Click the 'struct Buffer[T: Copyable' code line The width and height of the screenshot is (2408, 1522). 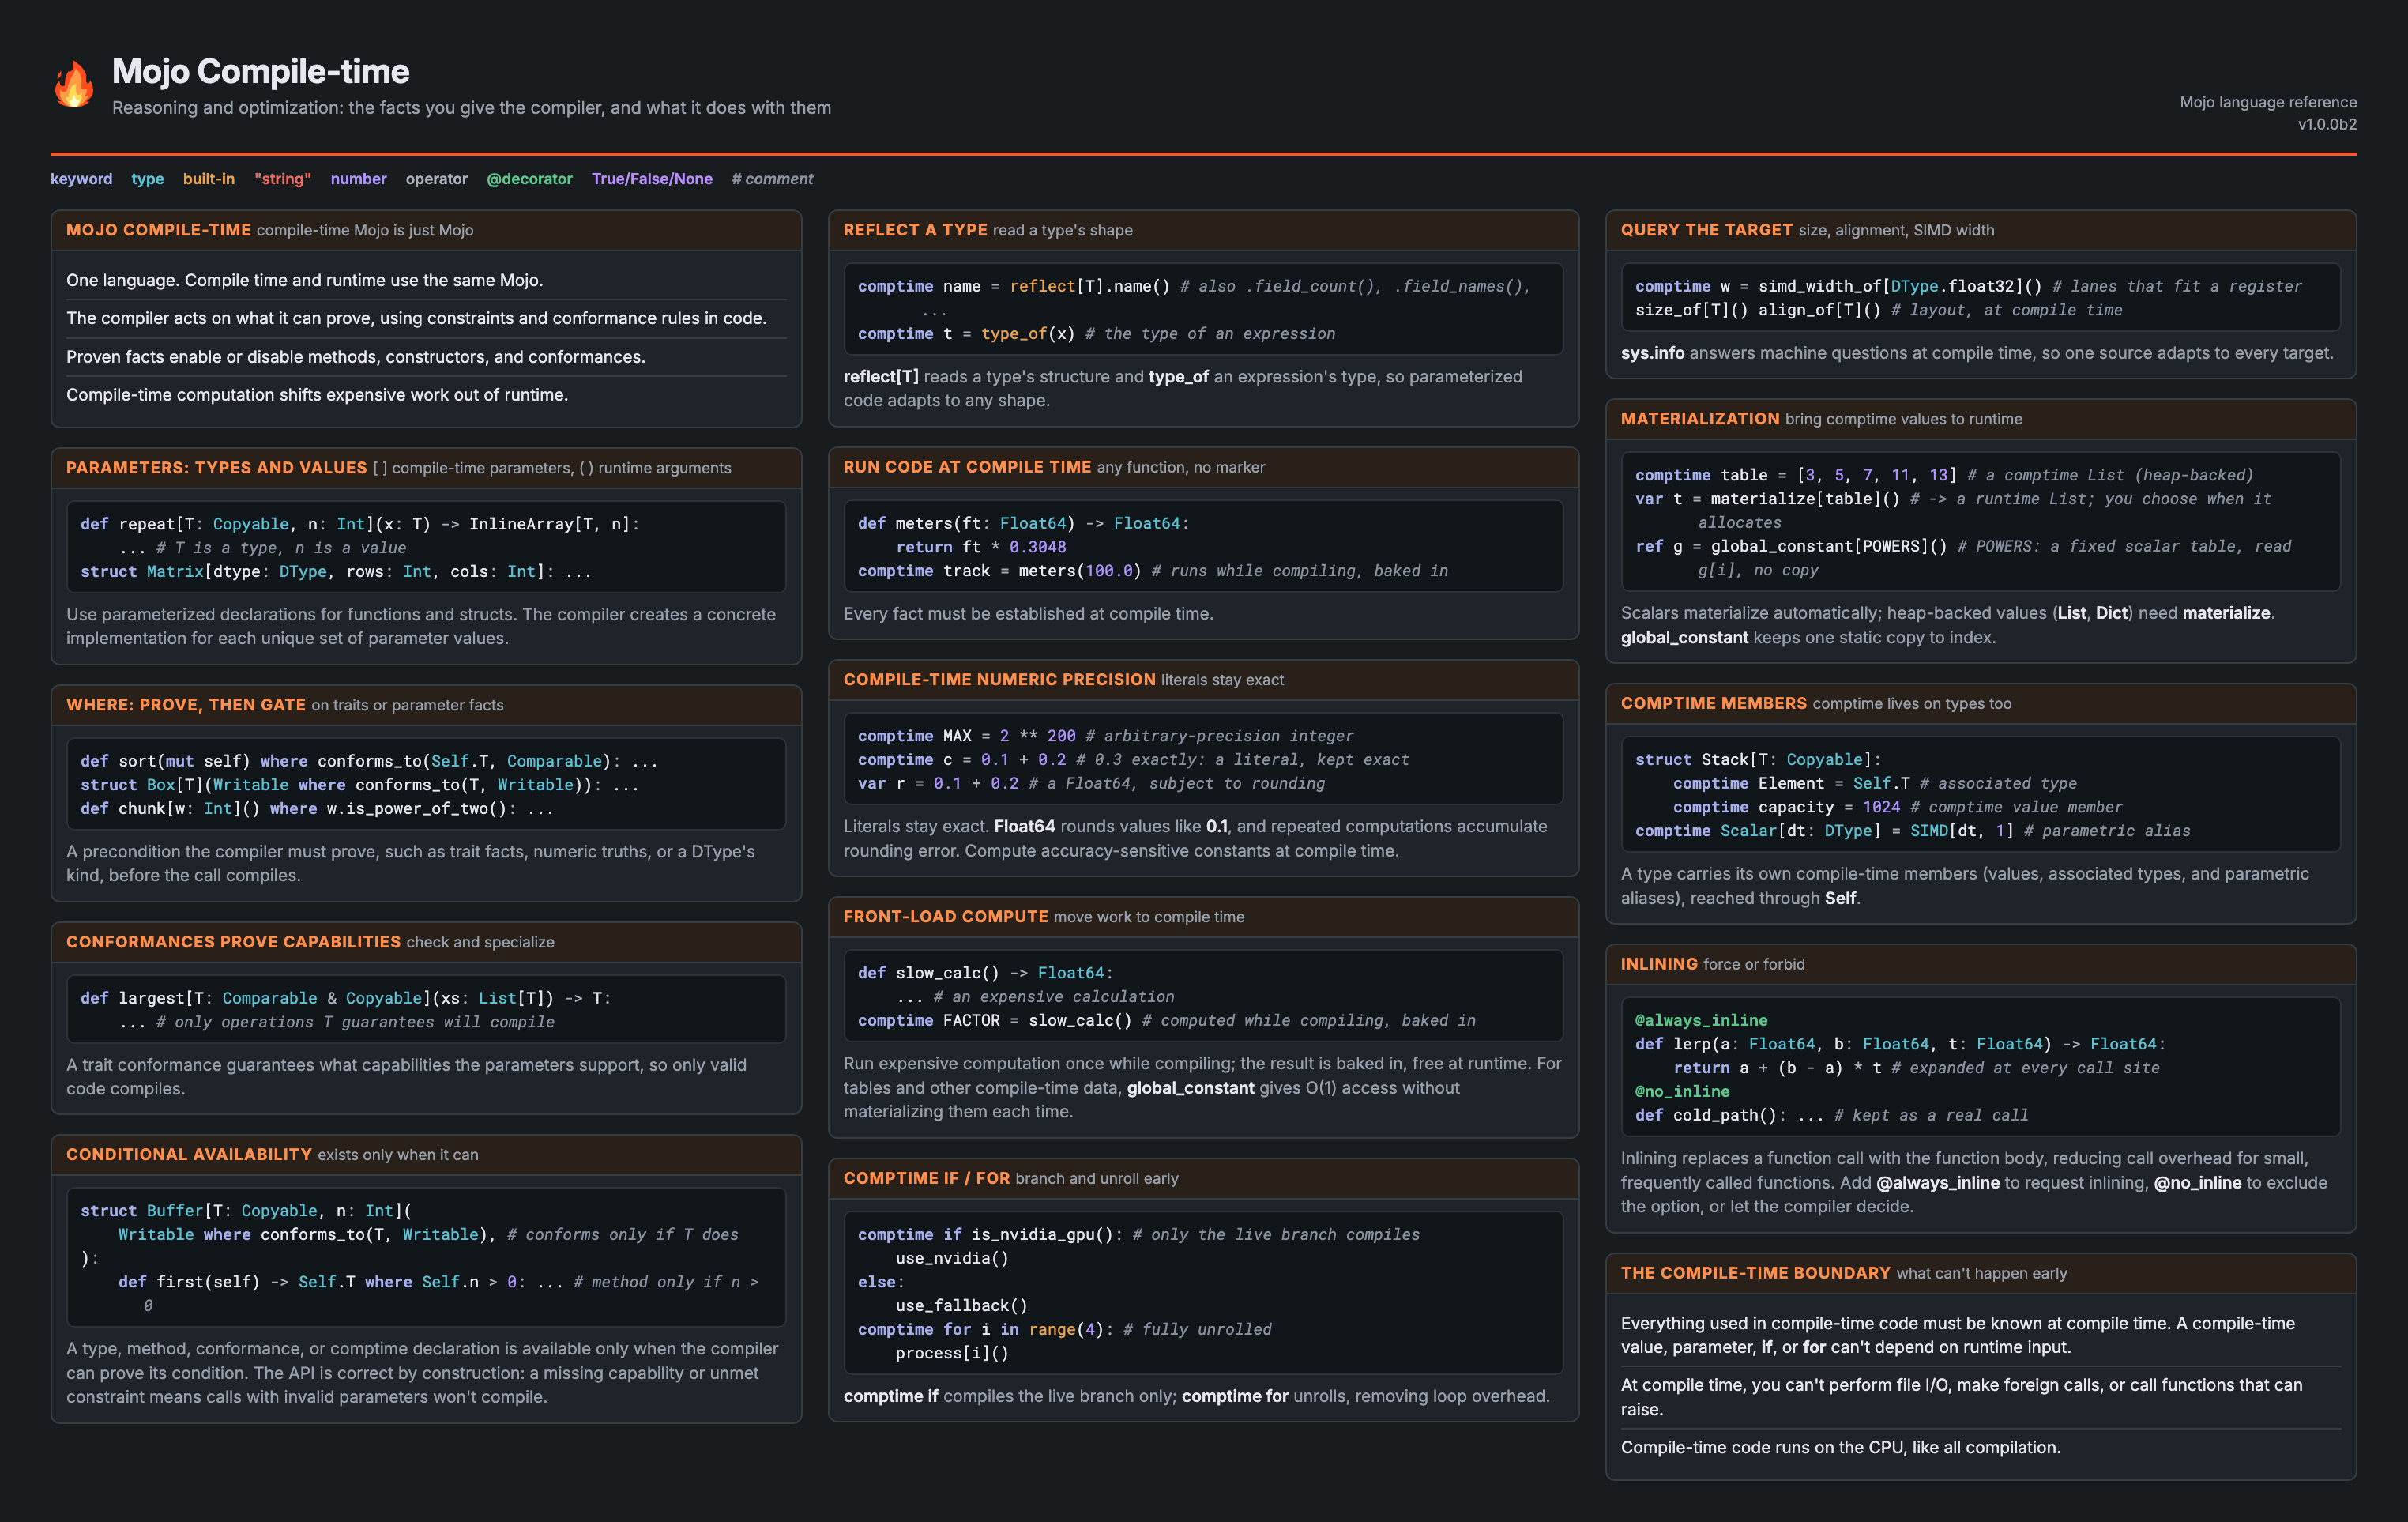coord(246,1211)
